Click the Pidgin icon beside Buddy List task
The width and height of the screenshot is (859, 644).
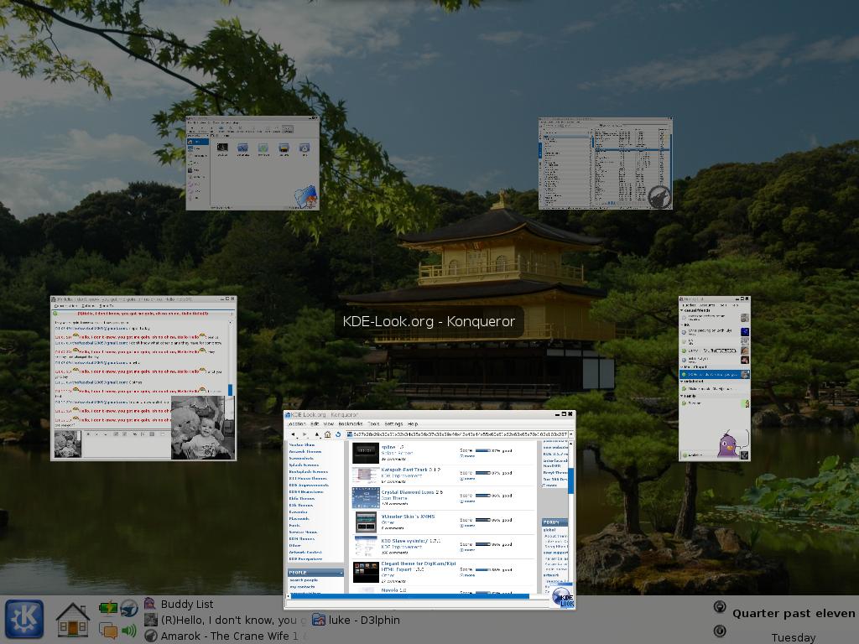pos(149,604)
